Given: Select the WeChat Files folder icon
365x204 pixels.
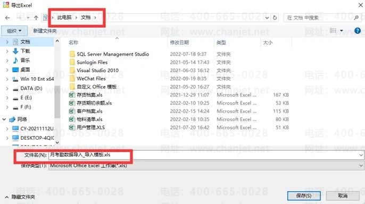Looking at the screenshot, I should [72, 79].
